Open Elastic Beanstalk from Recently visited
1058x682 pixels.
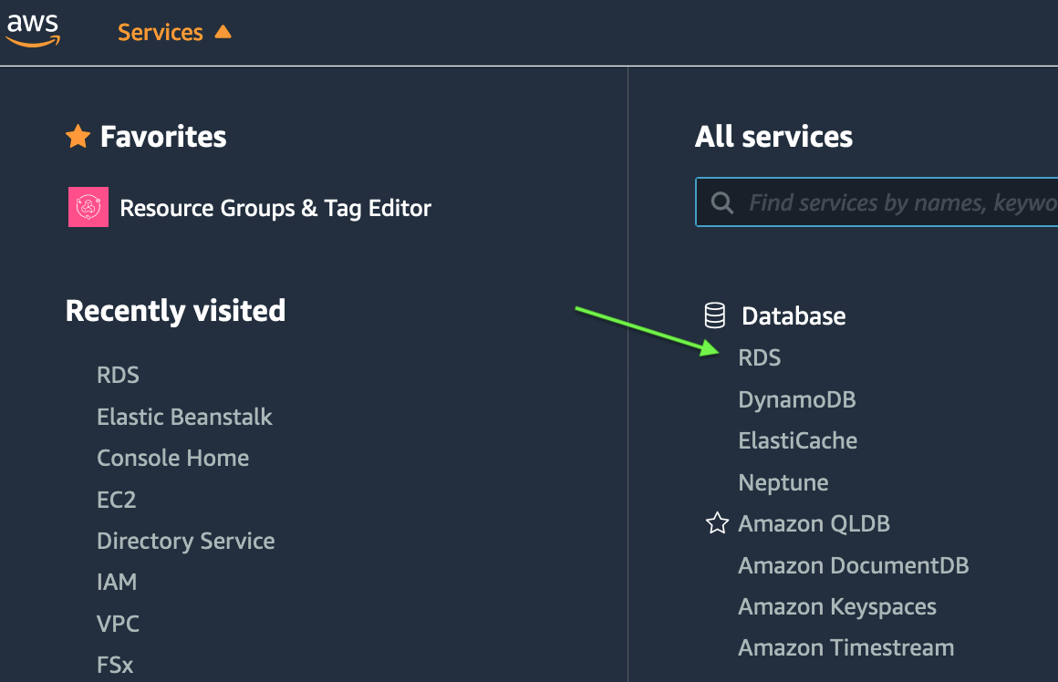(184, 417)
